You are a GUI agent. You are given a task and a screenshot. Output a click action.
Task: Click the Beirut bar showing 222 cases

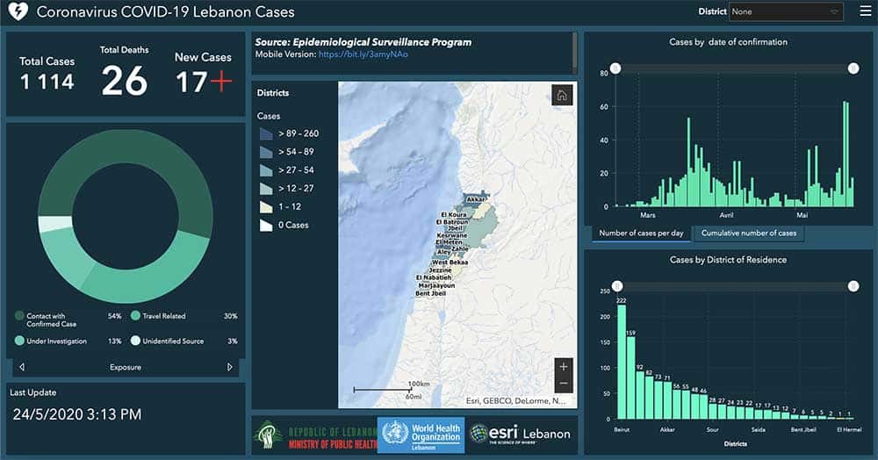point(622,362)
